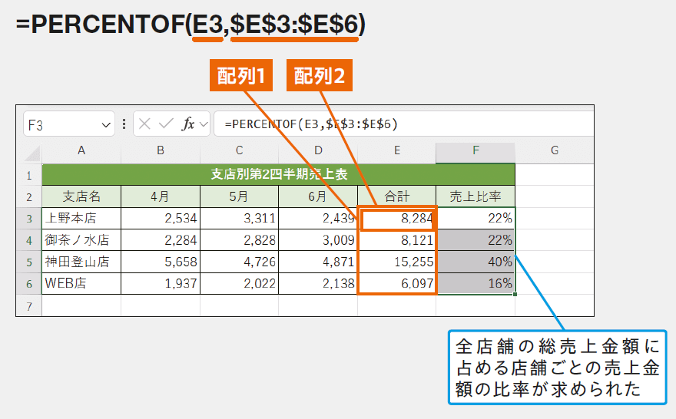Select the cell 神田登山店
Viewport: 676px width, 419px height.
click(x=81, y=262)
